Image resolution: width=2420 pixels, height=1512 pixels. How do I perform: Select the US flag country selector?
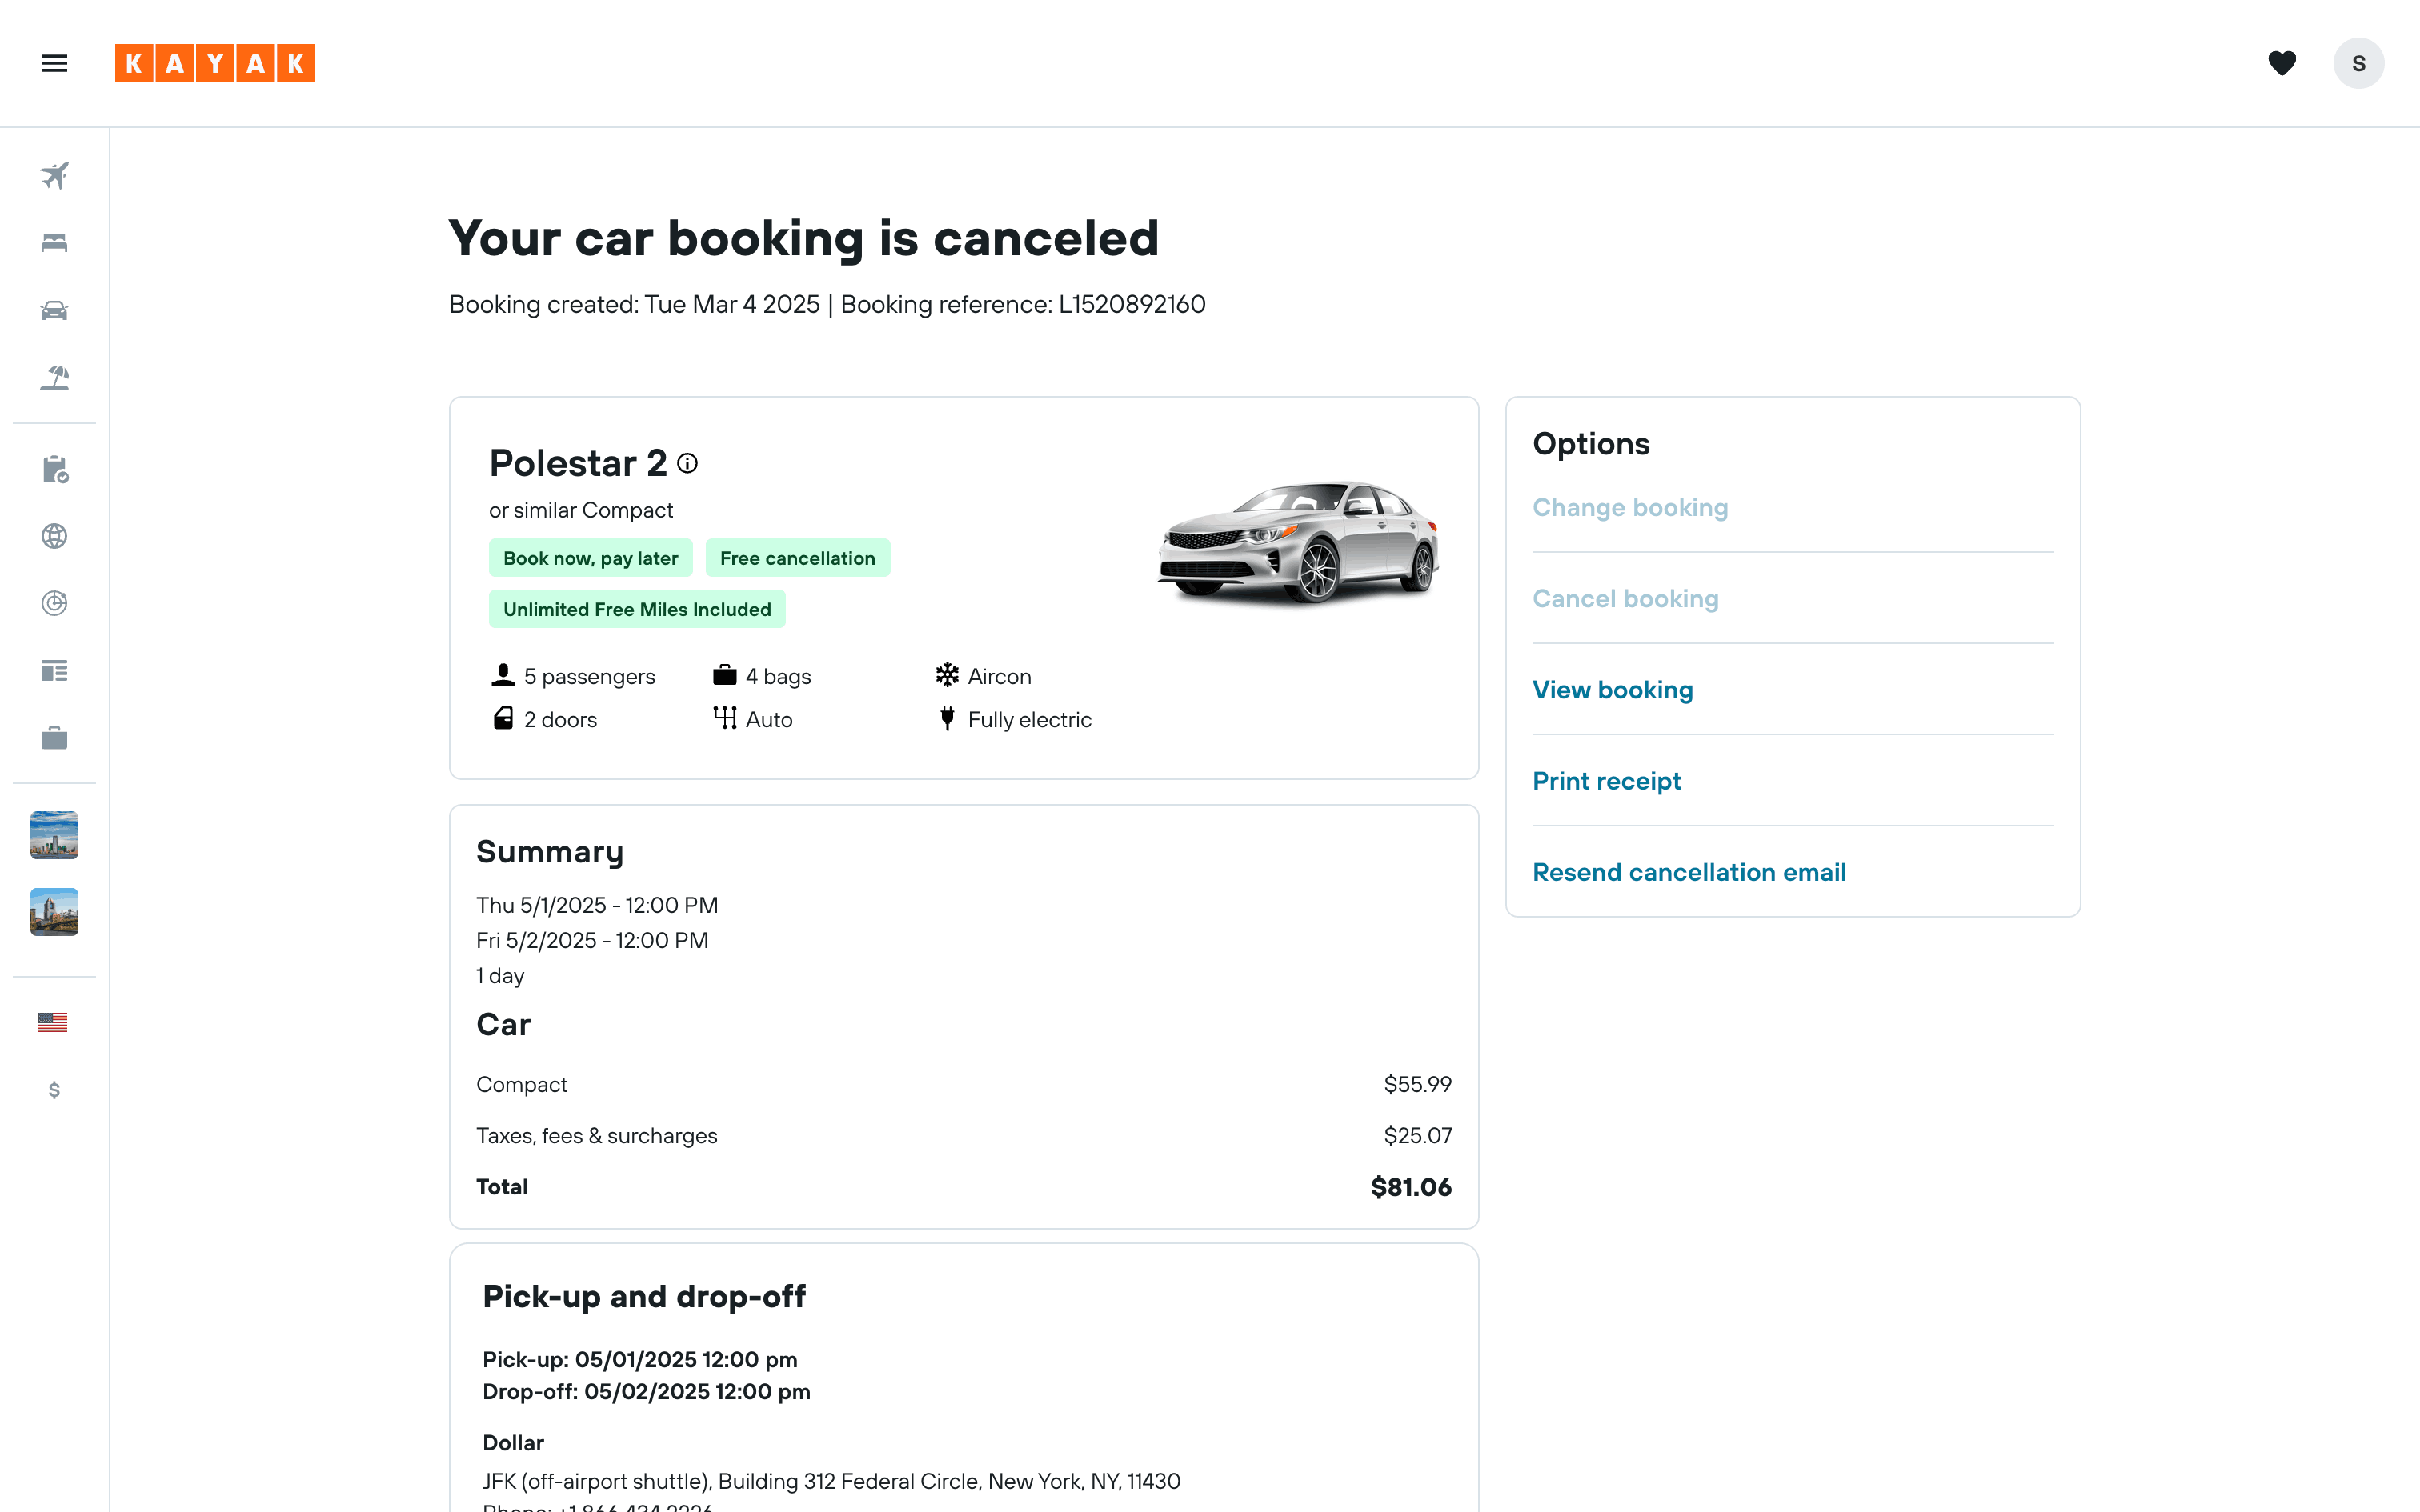[x=53, y=1022]
